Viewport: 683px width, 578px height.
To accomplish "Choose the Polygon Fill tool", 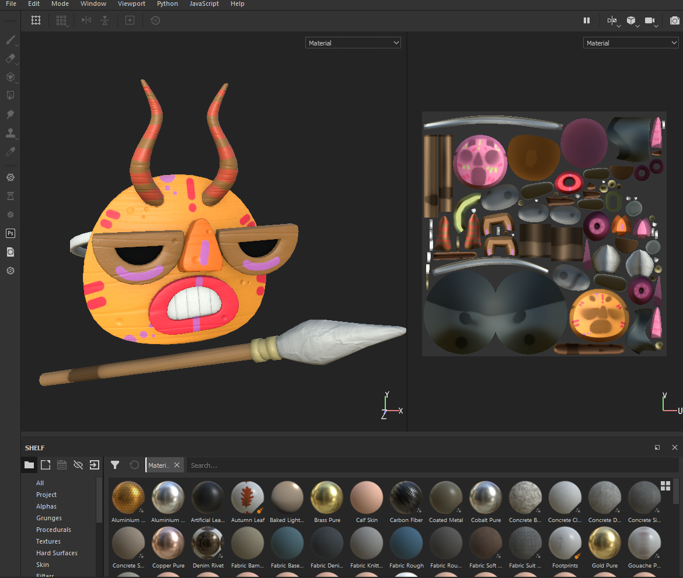I will tap(10, 96).
